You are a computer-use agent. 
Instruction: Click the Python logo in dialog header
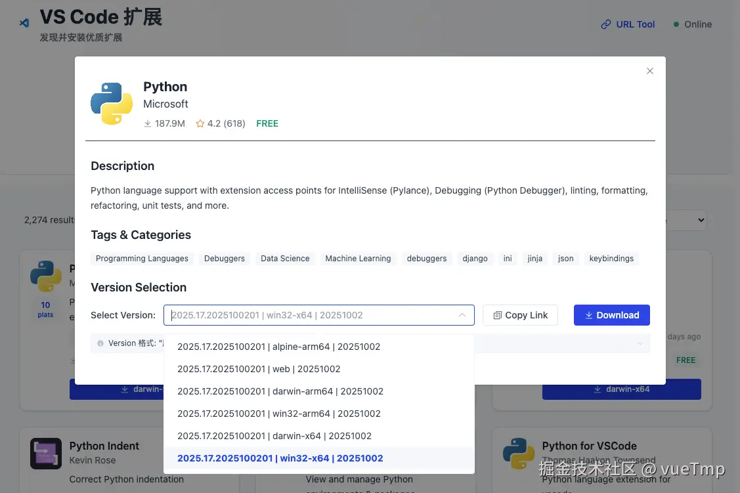tap(112, 104)
